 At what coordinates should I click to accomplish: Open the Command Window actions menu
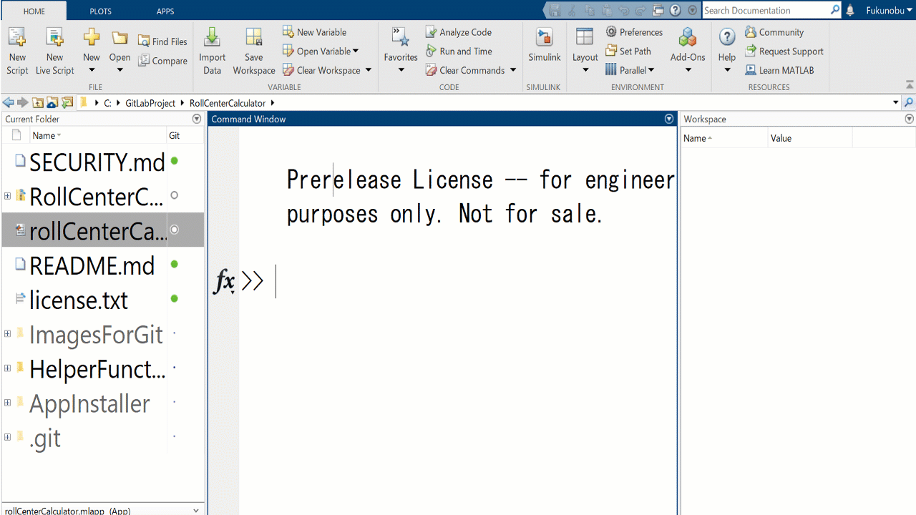669,119
